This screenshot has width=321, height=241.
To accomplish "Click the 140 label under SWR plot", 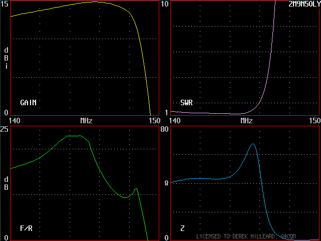I will [175, 121].
